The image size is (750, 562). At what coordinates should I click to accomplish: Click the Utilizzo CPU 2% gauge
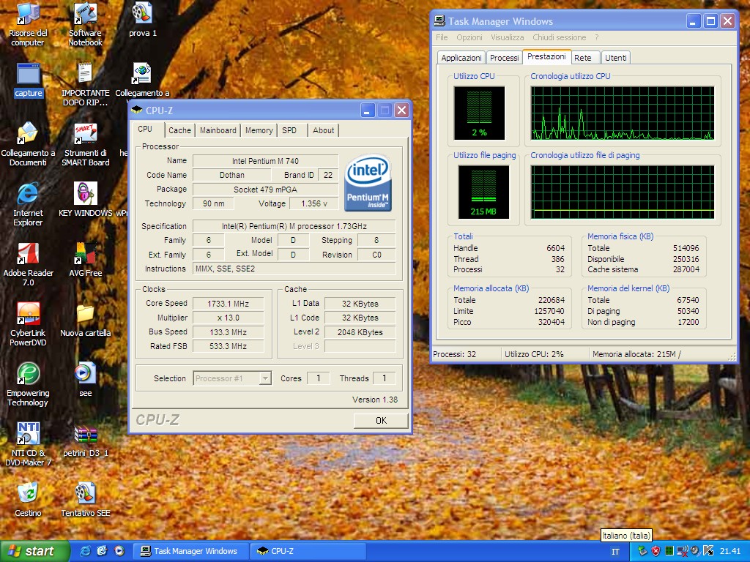click(479, 113)
